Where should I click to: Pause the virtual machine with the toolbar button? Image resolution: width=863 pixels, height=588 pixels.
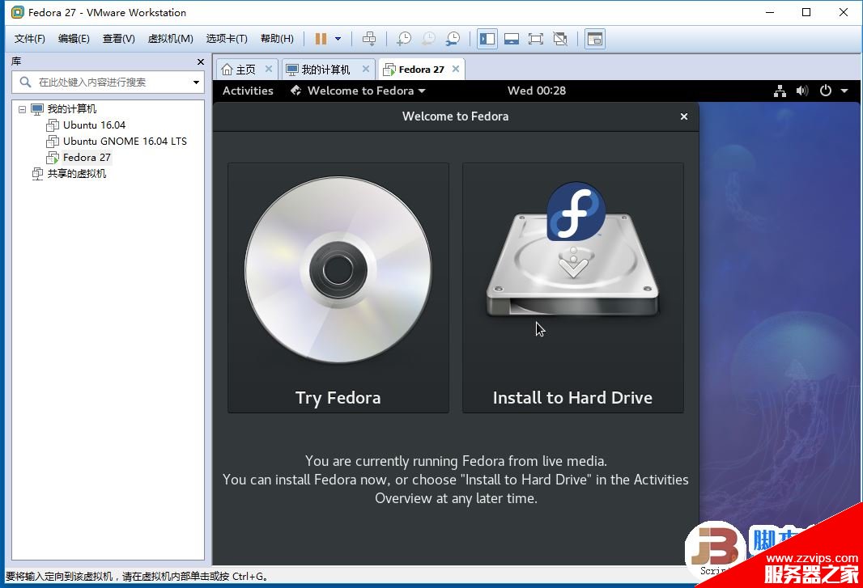[x=321, y=39]
